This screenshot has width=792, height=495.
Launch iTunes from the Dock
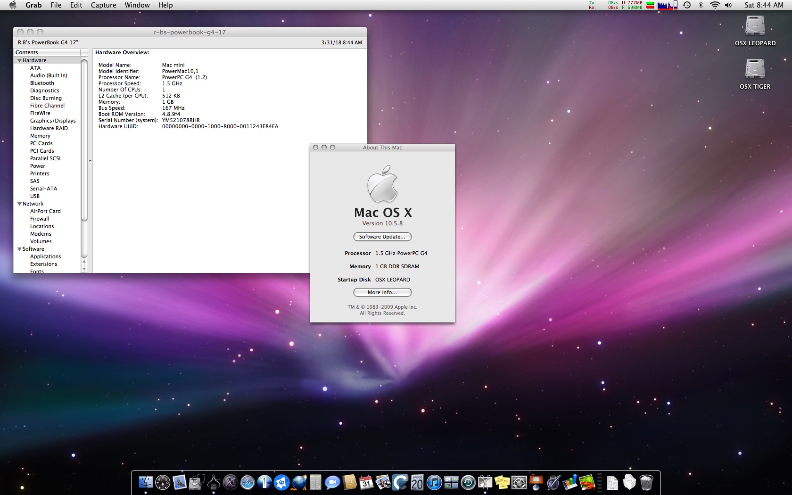434,482
